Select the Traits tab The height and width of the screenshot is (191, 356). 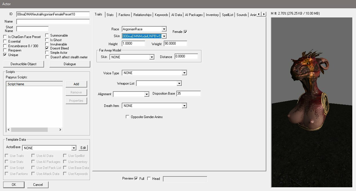click(x=98, y=14)
